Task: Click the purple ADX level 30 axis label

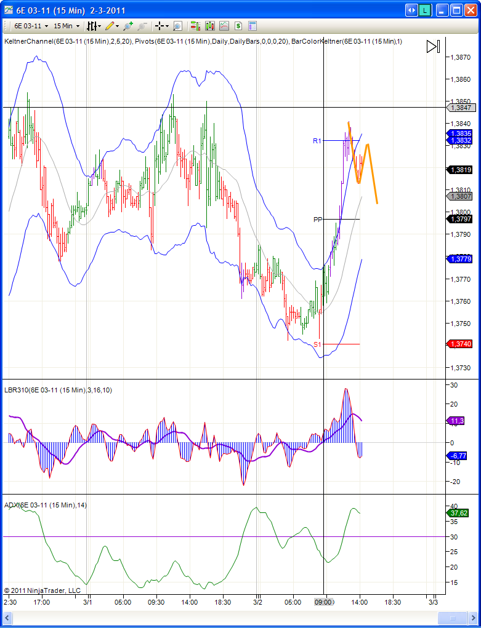Action: tap(455, 537)
